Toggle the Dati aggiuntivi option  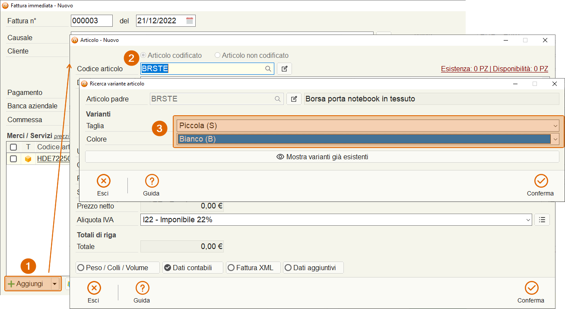pyautogui.click(x=313, y=268)
